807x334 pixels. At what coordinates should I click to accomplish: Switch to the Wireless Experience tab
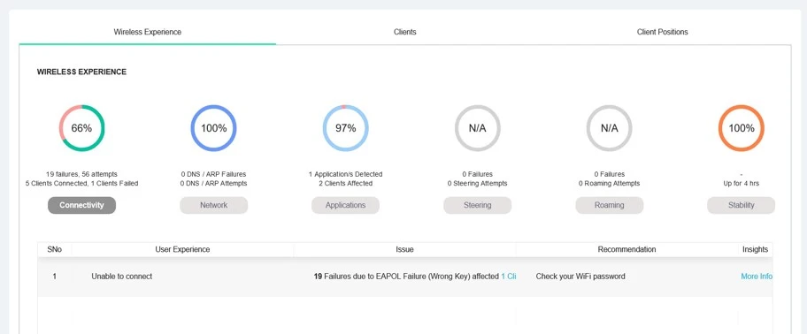pyautogui.click(x=147, y=32)
